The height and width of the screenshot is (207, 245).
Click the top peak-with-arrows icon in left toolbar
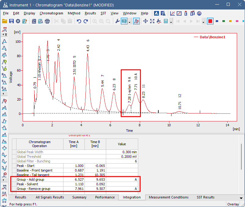4,29
